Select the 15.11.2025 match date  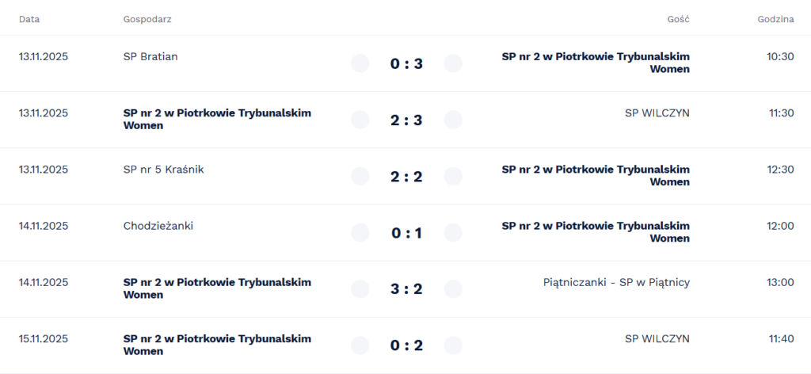click(44, 338)
